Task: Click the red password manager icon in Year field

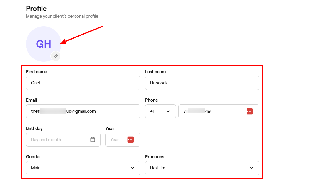Action: pyautogui.click(x=131, y=140)
